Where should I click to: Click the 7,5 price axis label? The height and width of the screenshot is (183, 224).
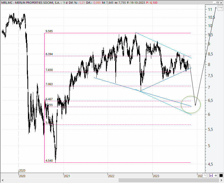tap(210, 76)
